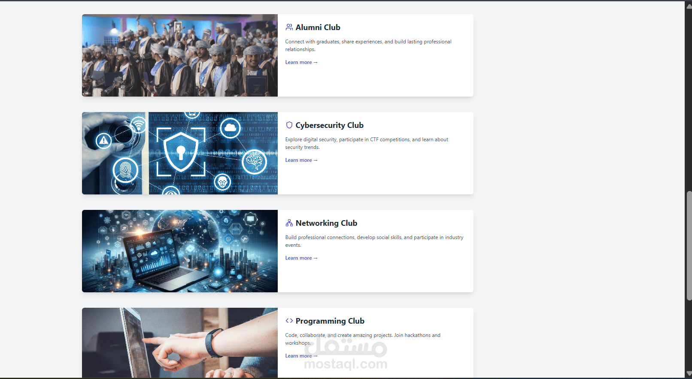Click the Programming Club code brackets icon

289,321
